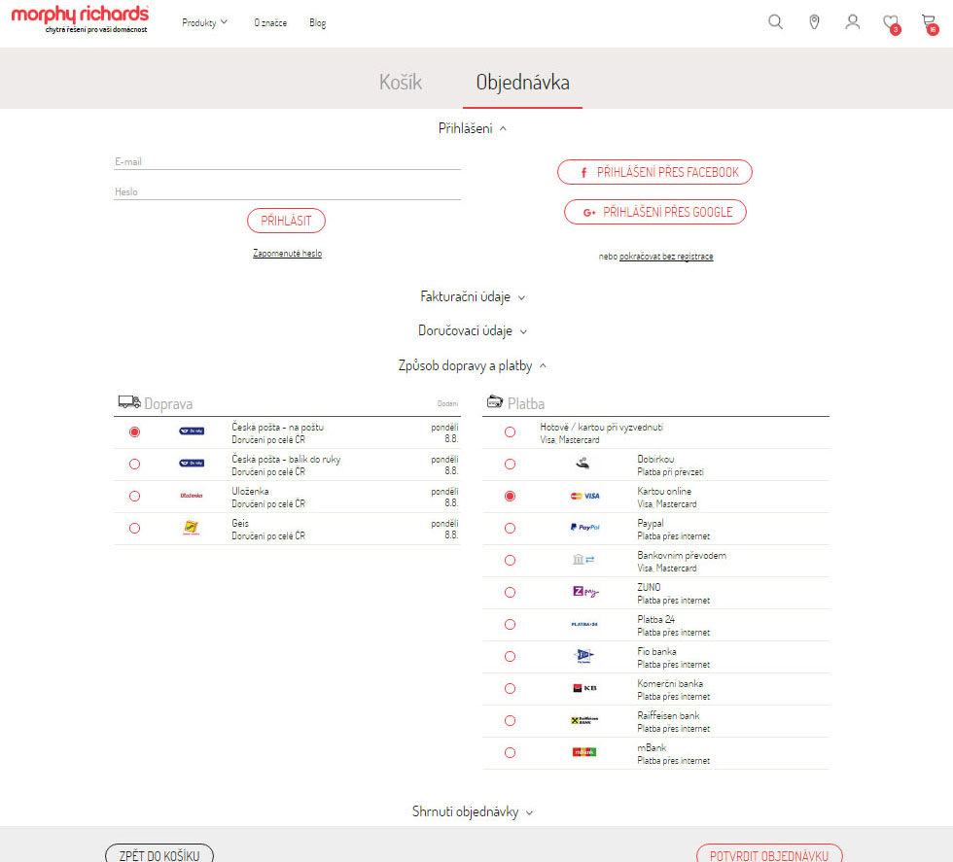The height and width of the screenshot is (862, 953).
Task: Open the store locator pin icon
Action: [x=814, y=22]
